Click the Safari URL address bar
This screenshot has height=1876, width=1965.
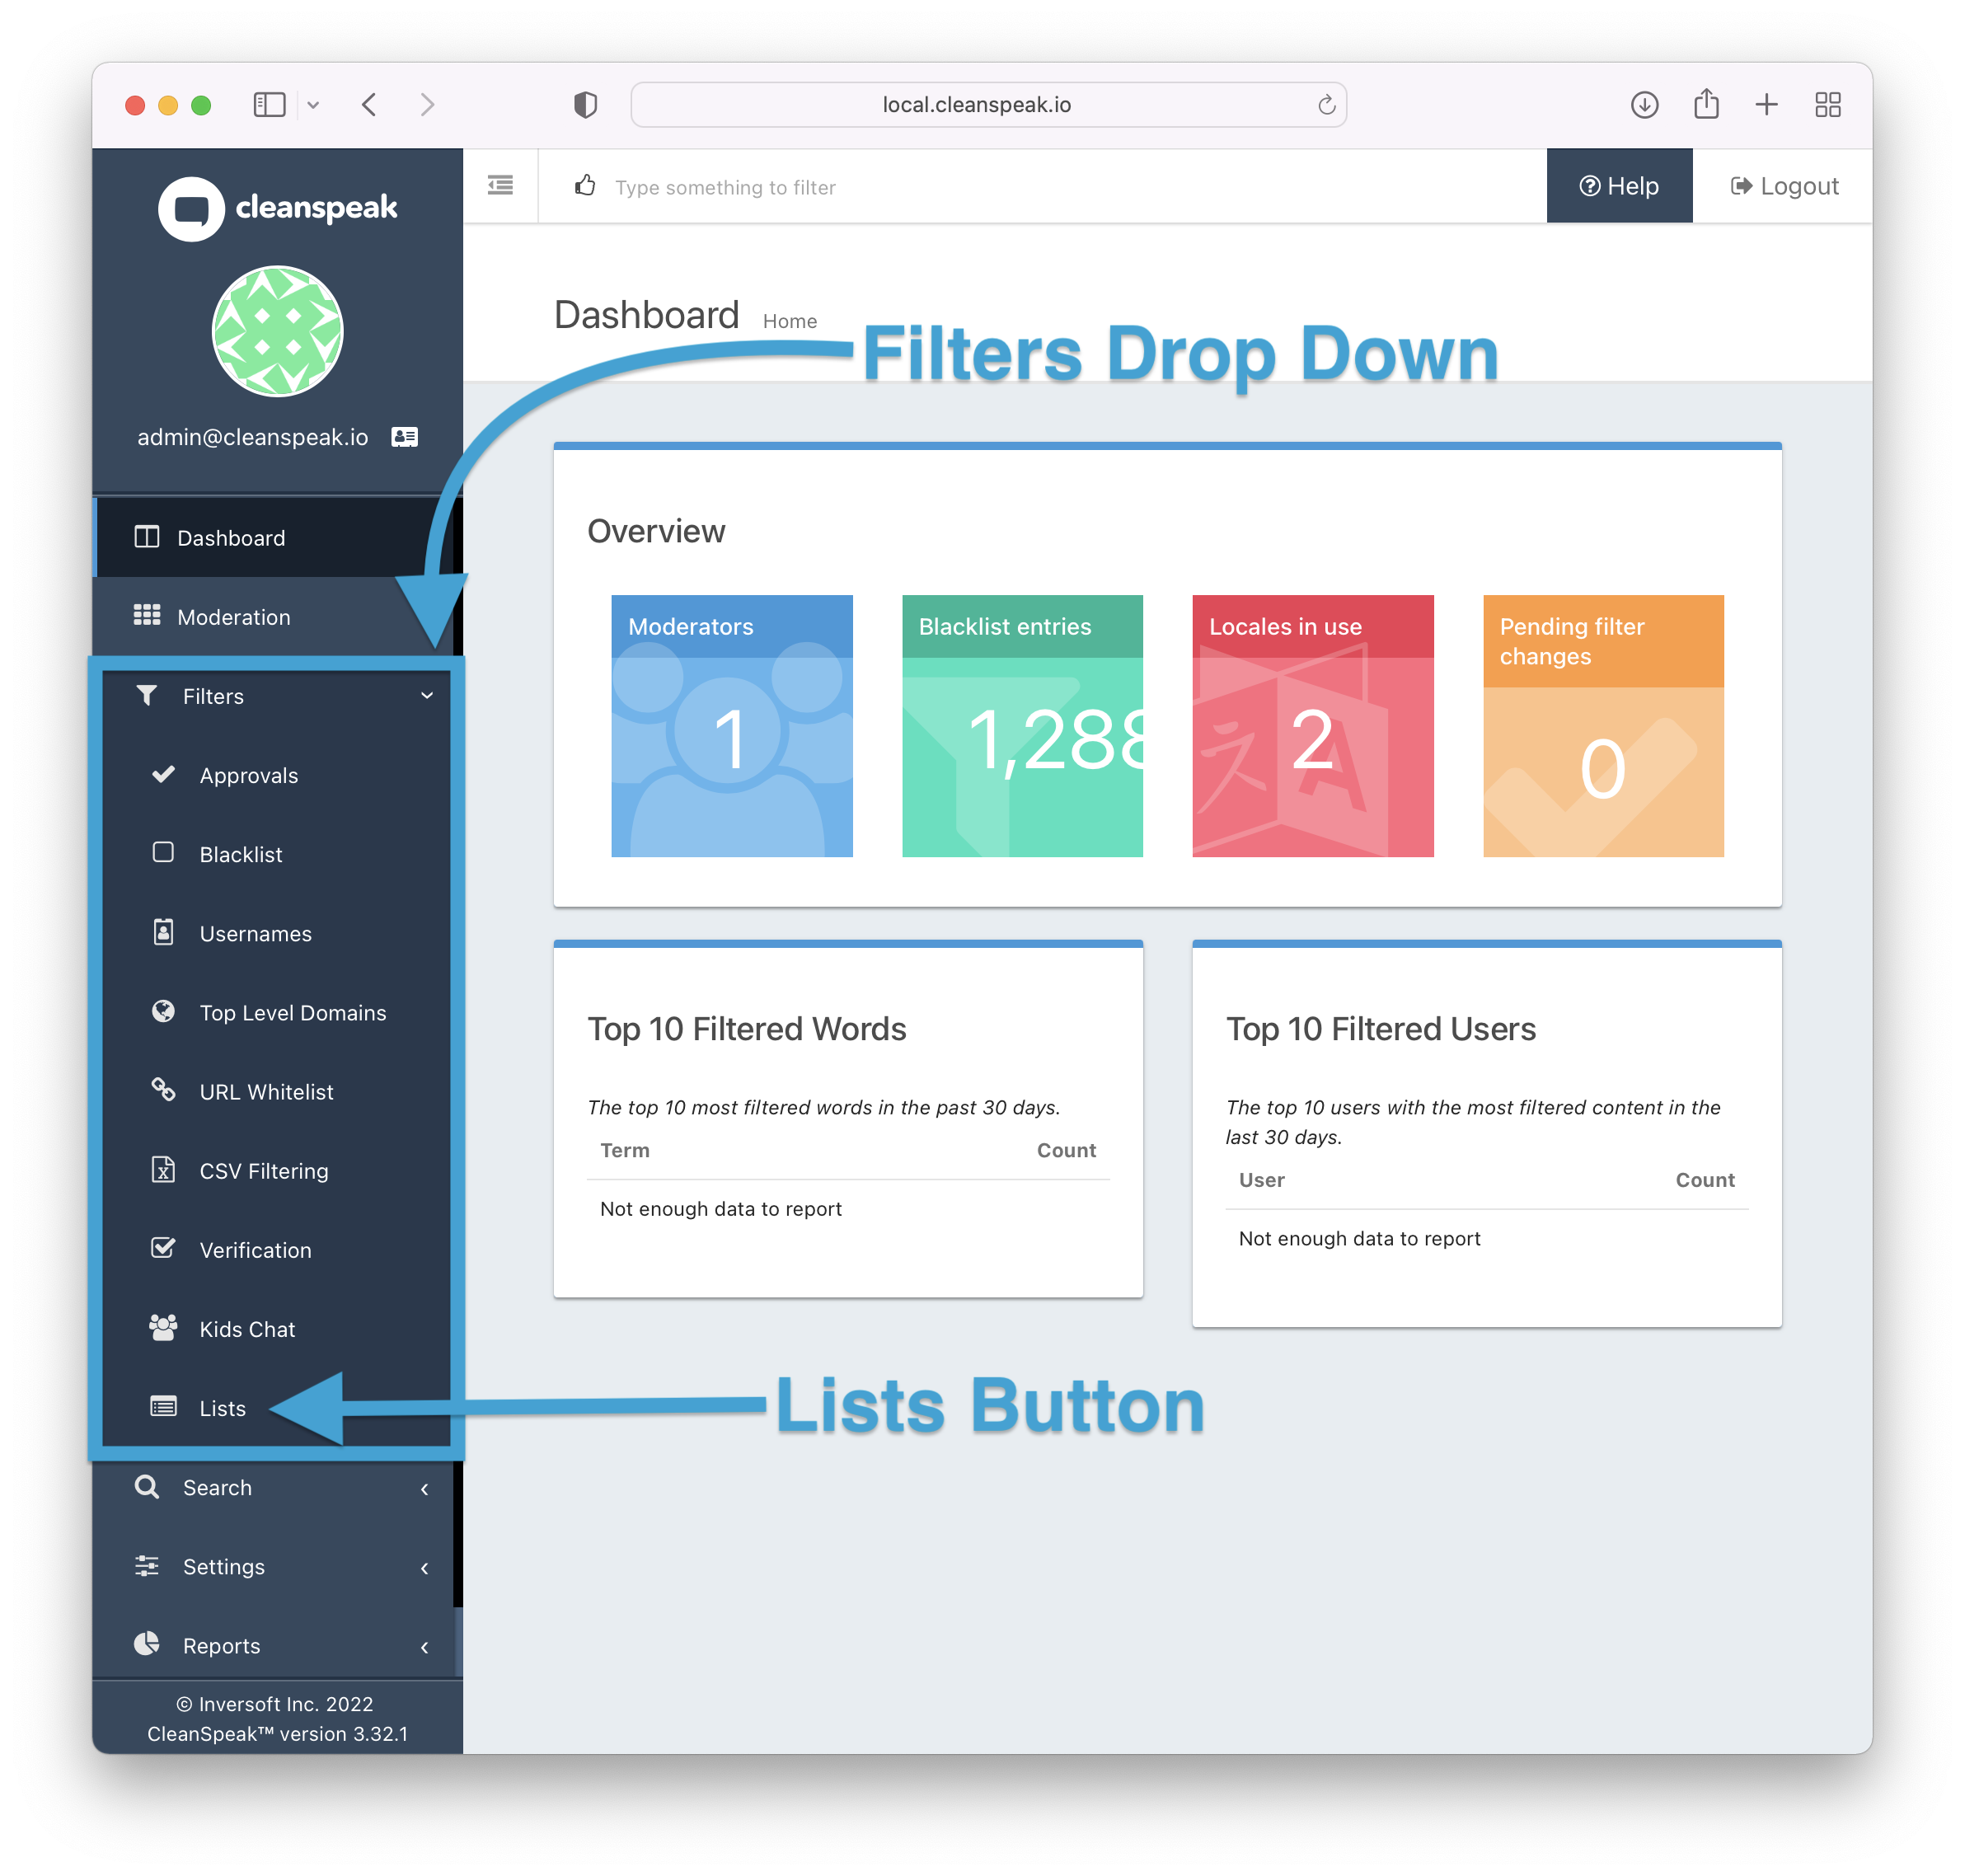(988, 105)
